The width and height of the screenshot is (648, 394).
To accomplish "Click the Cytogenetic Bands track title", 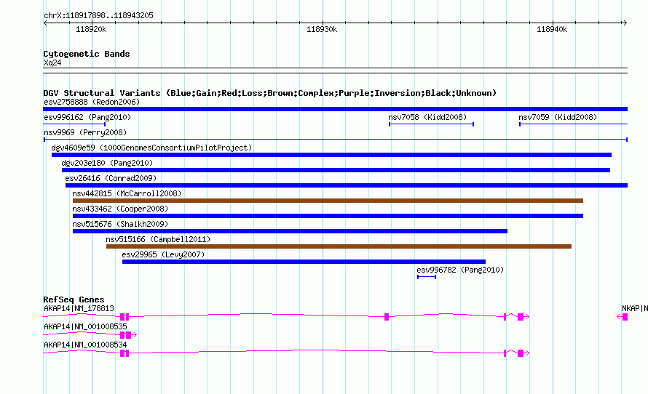I will tap(87, 54).
